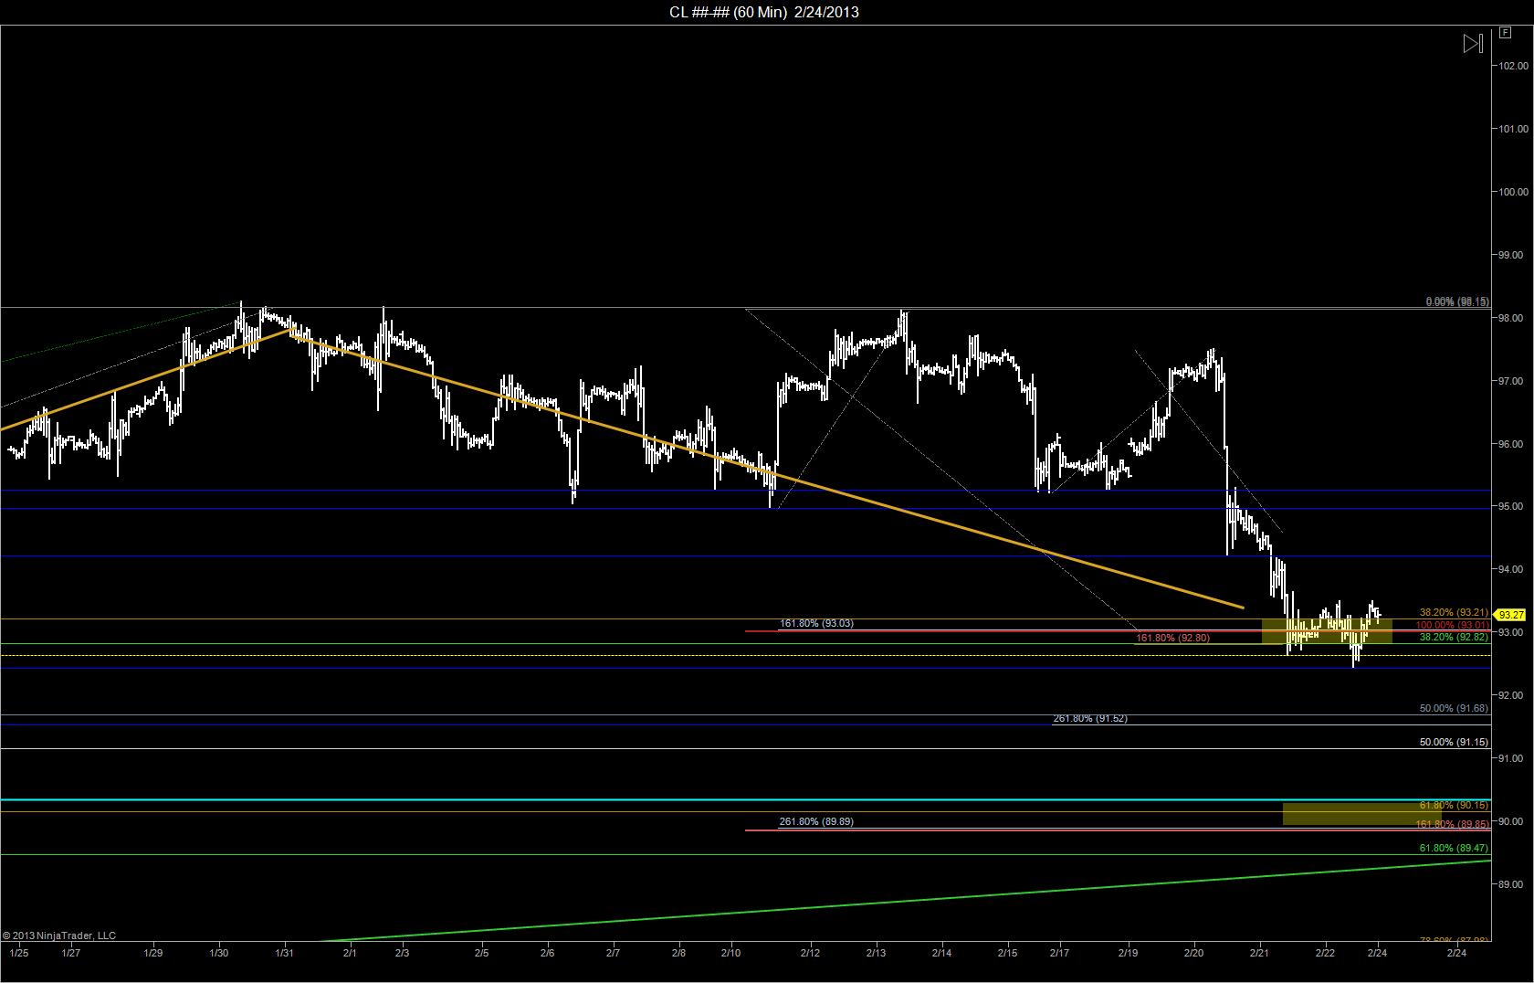
Task: Select the 261.80% (91.52) extension label
Action: 1090,718
